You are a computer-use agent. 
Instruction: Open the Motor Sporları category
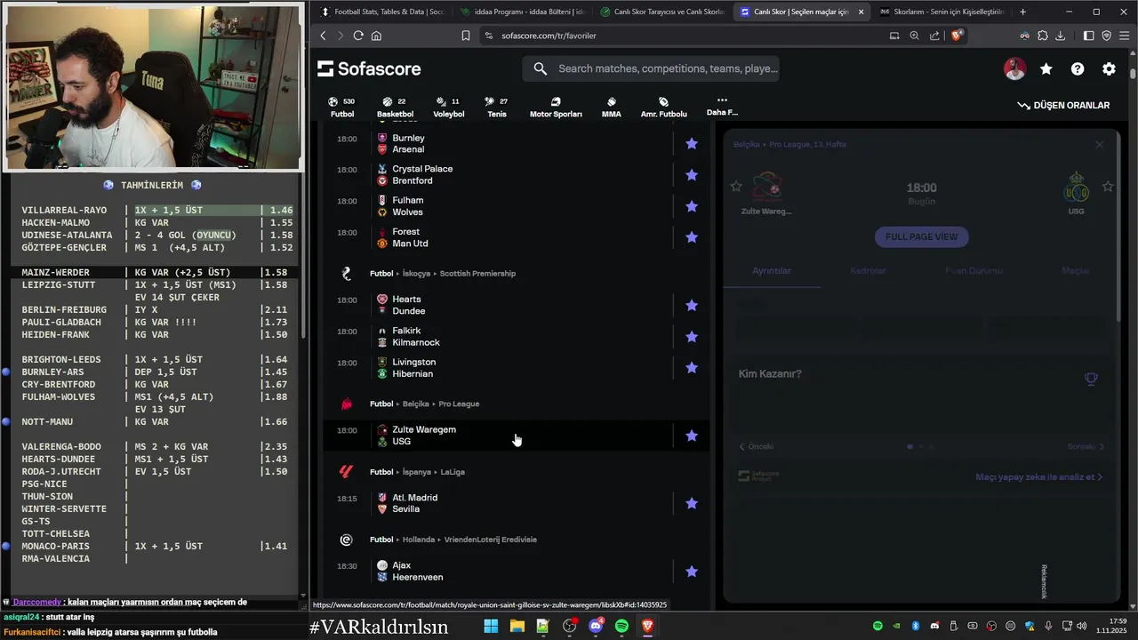tap(556, 108)
